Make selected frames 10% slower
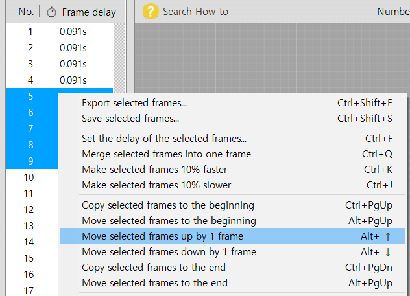This screenshot has width=410, height=296. click(156, 185)
